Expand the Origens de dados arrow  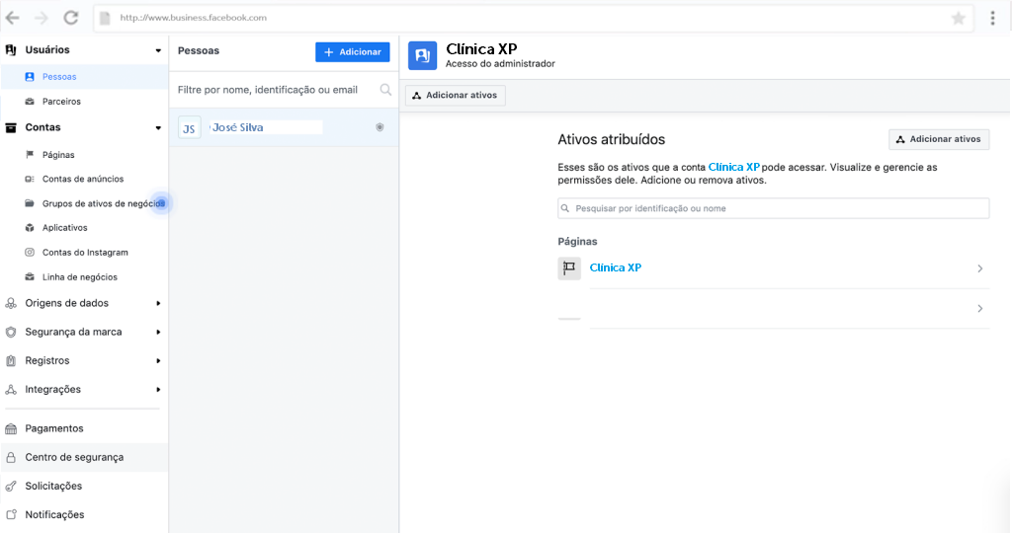[158, 304]
